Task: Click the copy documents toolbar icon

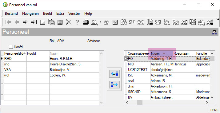Action: pyautogui.click(x=51, y=22)
